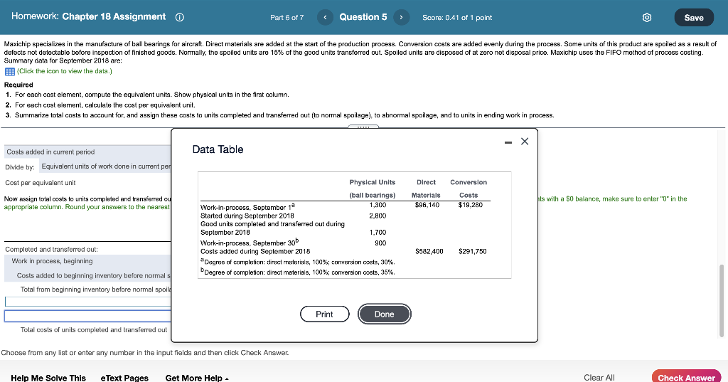The height and width of the screenshot is (382, 728).
Task: Click Done in Data Table dialog
Action: pos(385,314)
